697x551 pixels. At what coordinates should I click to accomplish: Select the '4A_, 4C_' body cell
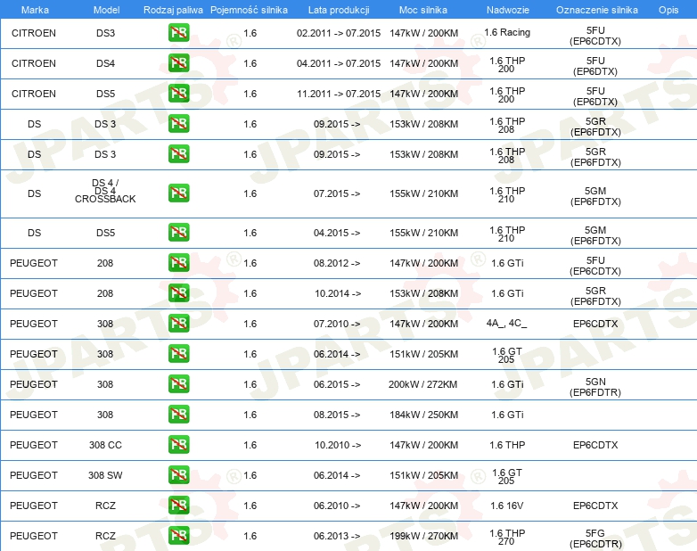tap(506, 324)
